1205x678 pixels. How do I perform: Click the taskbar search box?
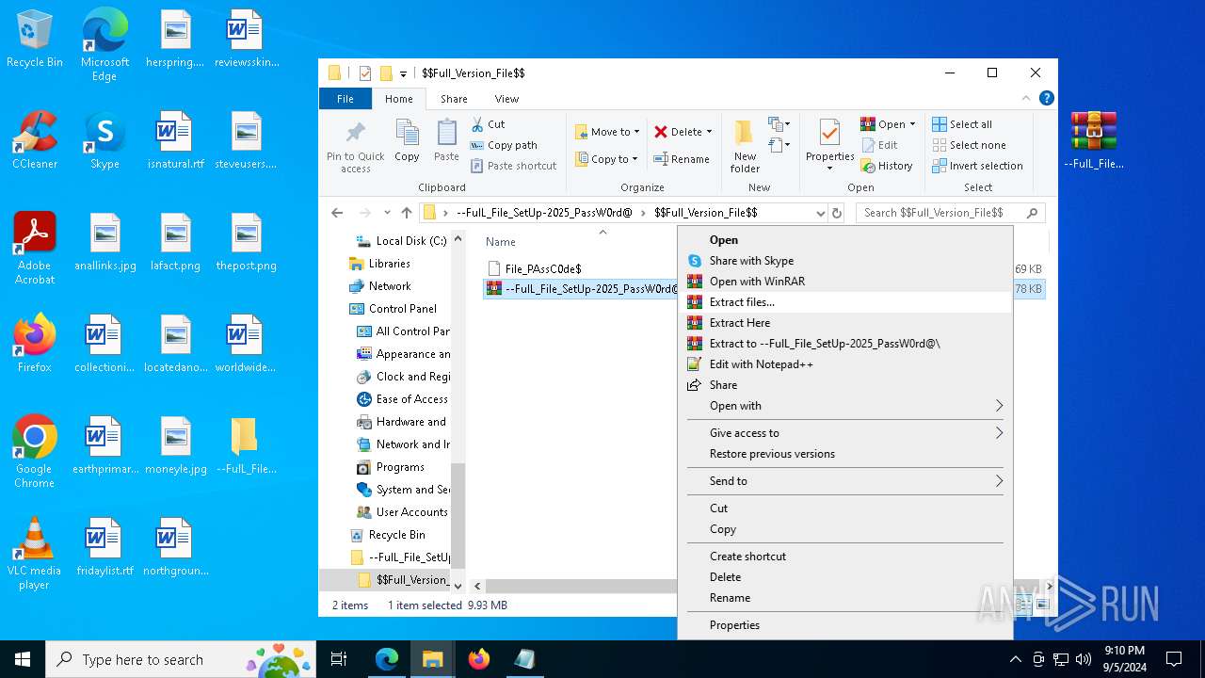click(x=181, y=659)
